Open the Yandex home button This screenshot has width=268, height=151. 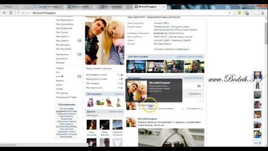pos(10,13)
